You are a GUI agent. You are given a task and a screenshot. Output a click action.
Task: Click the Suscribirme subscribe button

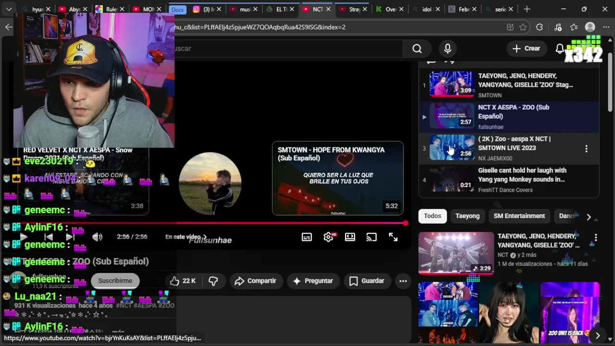[115, 281]
